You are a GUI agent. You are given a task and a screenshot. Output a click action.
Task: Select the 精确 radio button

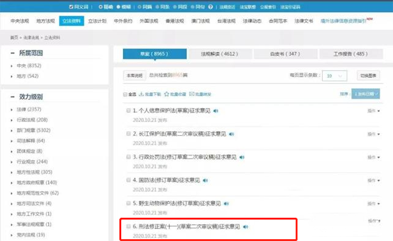point(100,7)
